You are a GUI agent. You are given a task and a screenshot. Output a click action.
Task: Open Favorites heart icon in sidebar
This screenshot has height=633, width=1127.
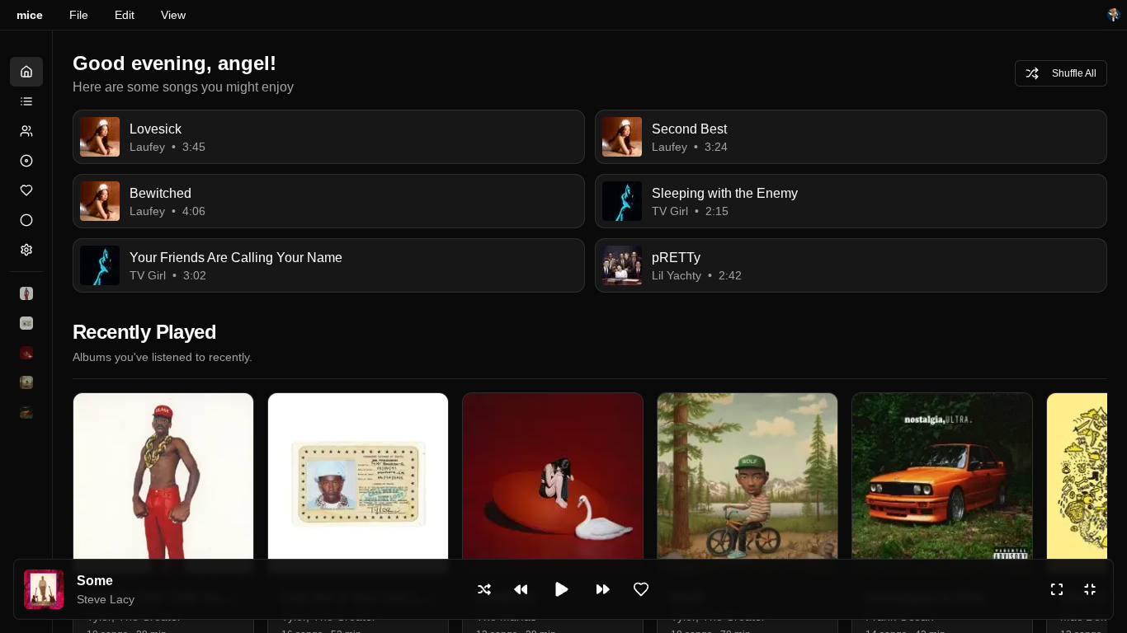click(26, 190)
